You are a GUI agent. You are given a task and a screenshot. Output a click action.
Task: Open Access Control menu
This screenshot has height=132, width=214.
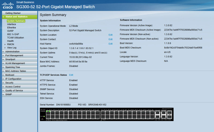coord(20,87)
